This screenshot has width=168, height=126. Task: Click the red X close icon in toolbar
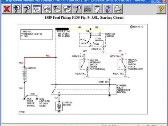pos(7,9)
